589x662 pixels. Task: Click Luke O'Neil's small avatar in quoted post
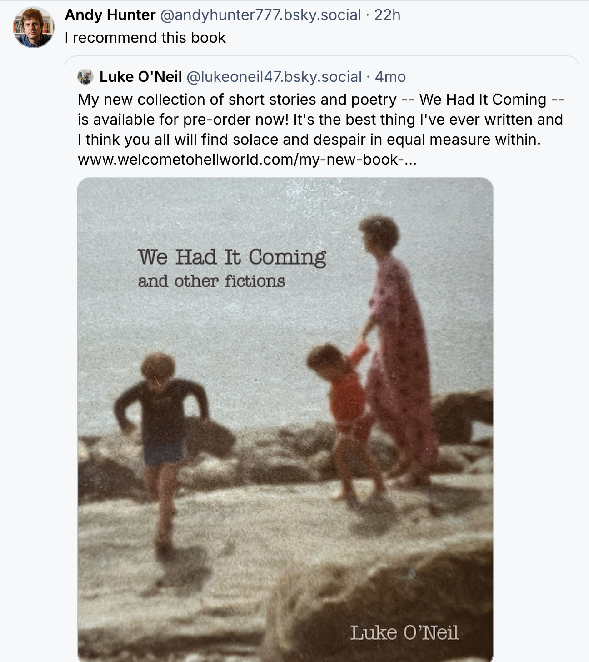tap(85, 77)
